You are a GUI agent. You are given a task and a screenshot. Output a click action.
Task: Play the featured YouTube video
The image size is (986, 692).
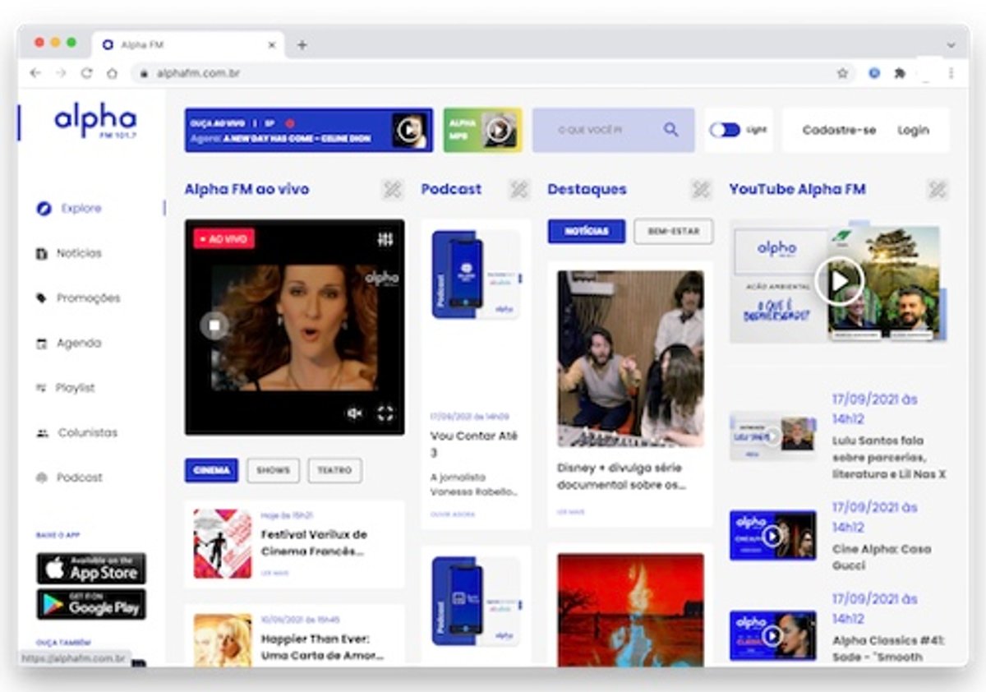(x=839, y=282)
